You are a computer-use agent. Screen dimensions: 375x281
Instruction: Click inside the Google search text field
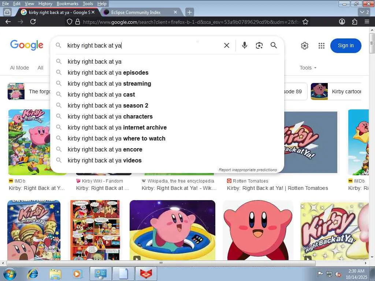(144, 45)
